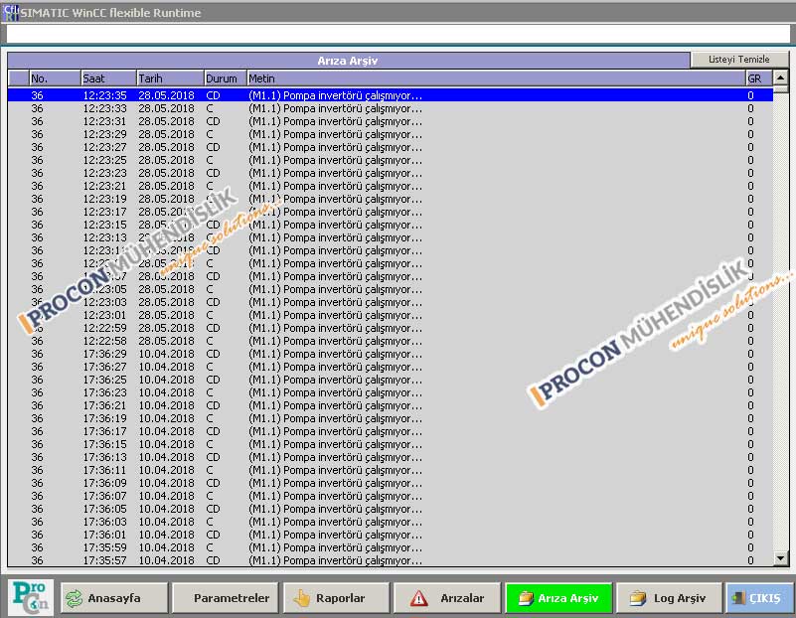The image size is (796, 618).
Task: Select the alarm row at 12:22:59
Action: coord(390,328)
